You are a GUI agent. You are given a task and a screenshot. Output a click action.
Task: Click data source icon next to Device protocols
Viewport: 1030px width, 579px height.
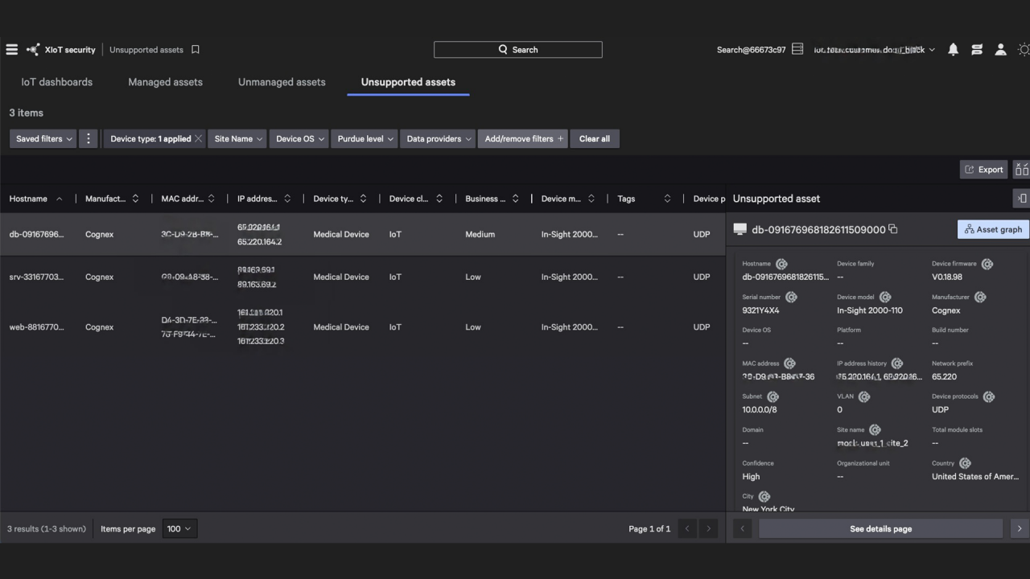(989, 396)
